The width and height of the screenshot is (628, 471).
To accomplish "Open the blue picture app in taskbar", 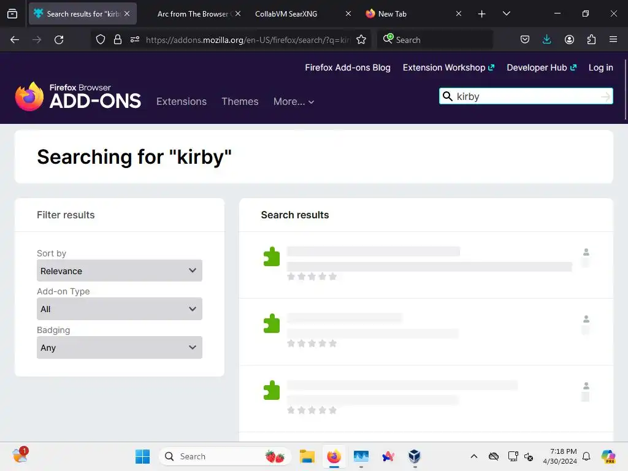I will [361, 456].
